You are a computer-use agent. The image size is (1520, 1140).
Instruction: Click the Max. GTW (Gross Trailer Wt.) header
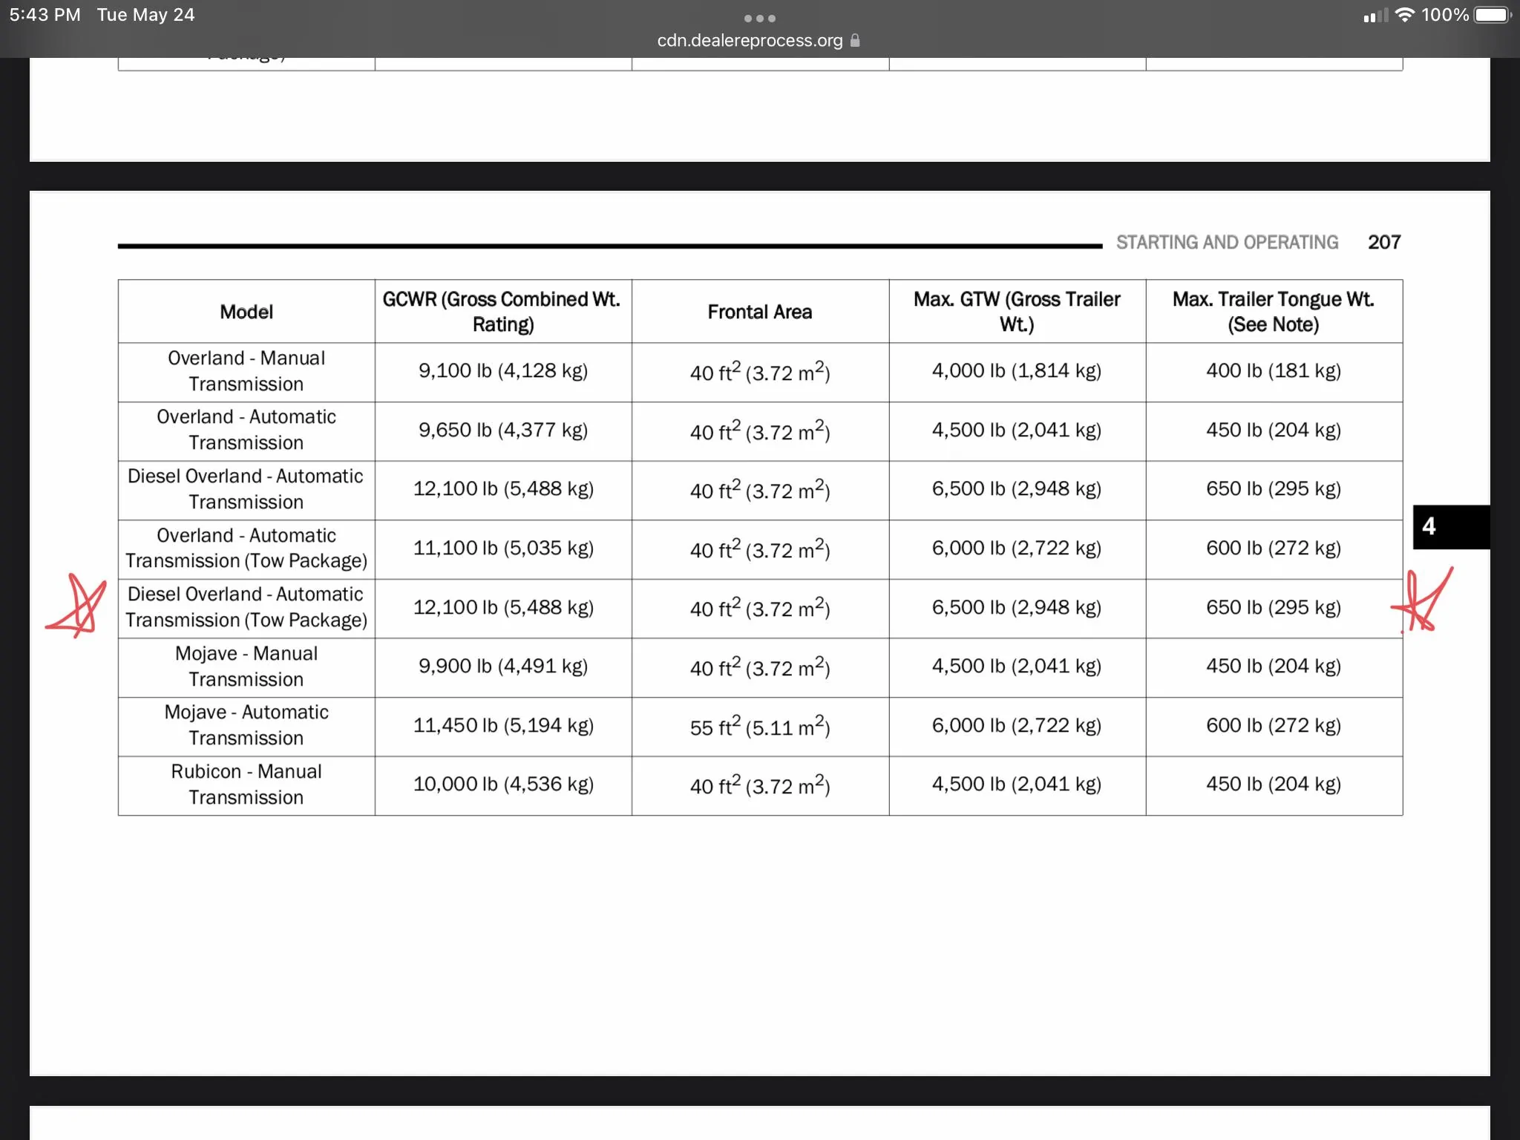[1017, 312]
